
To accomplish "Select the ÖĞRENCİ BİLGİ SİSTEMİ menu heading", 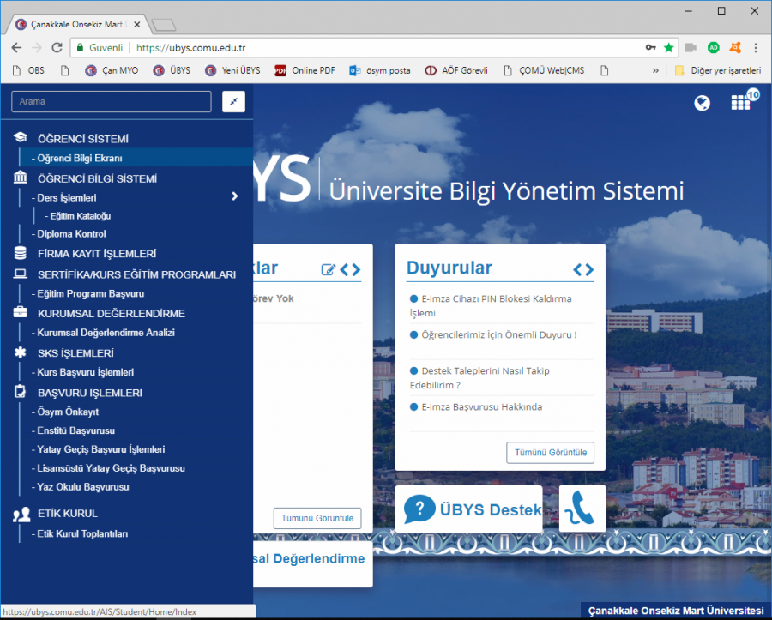I will pos(98,178).
